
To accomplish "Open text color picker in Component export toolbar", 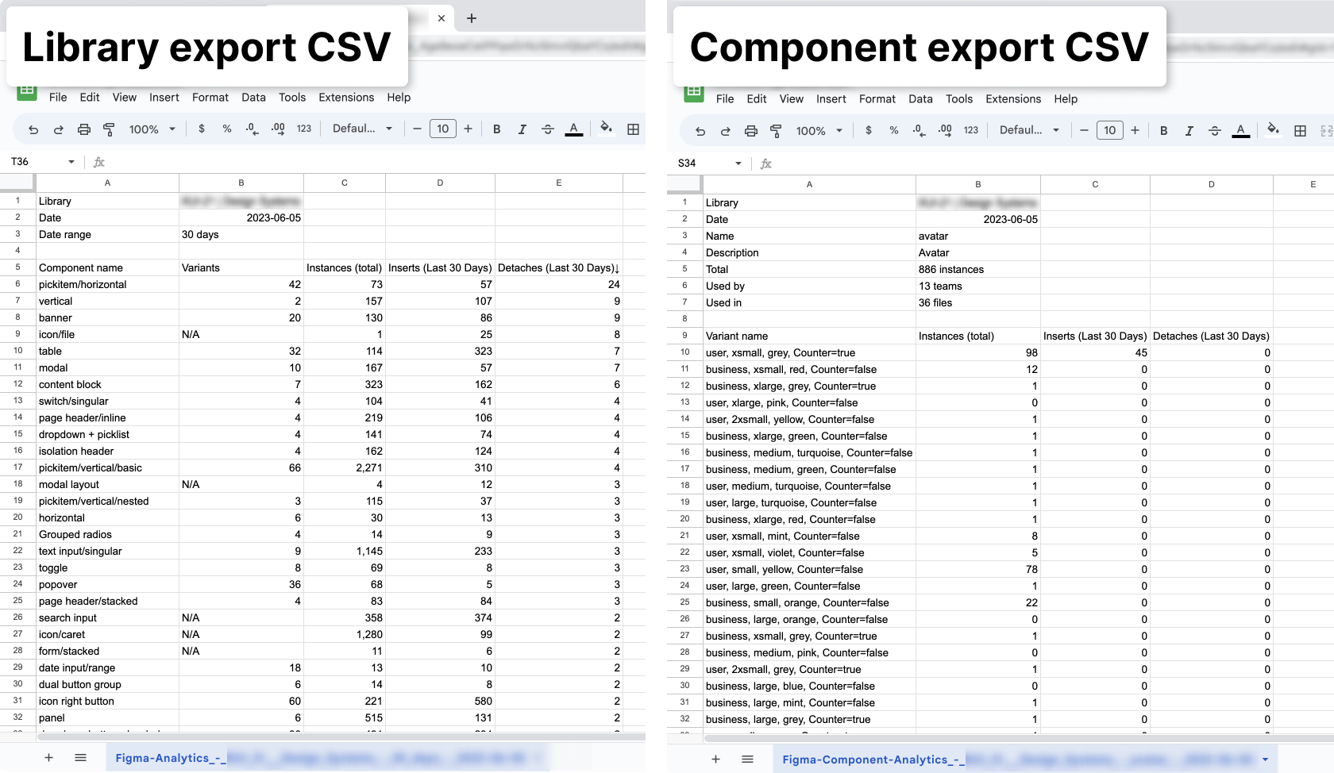I will 1241,131.
